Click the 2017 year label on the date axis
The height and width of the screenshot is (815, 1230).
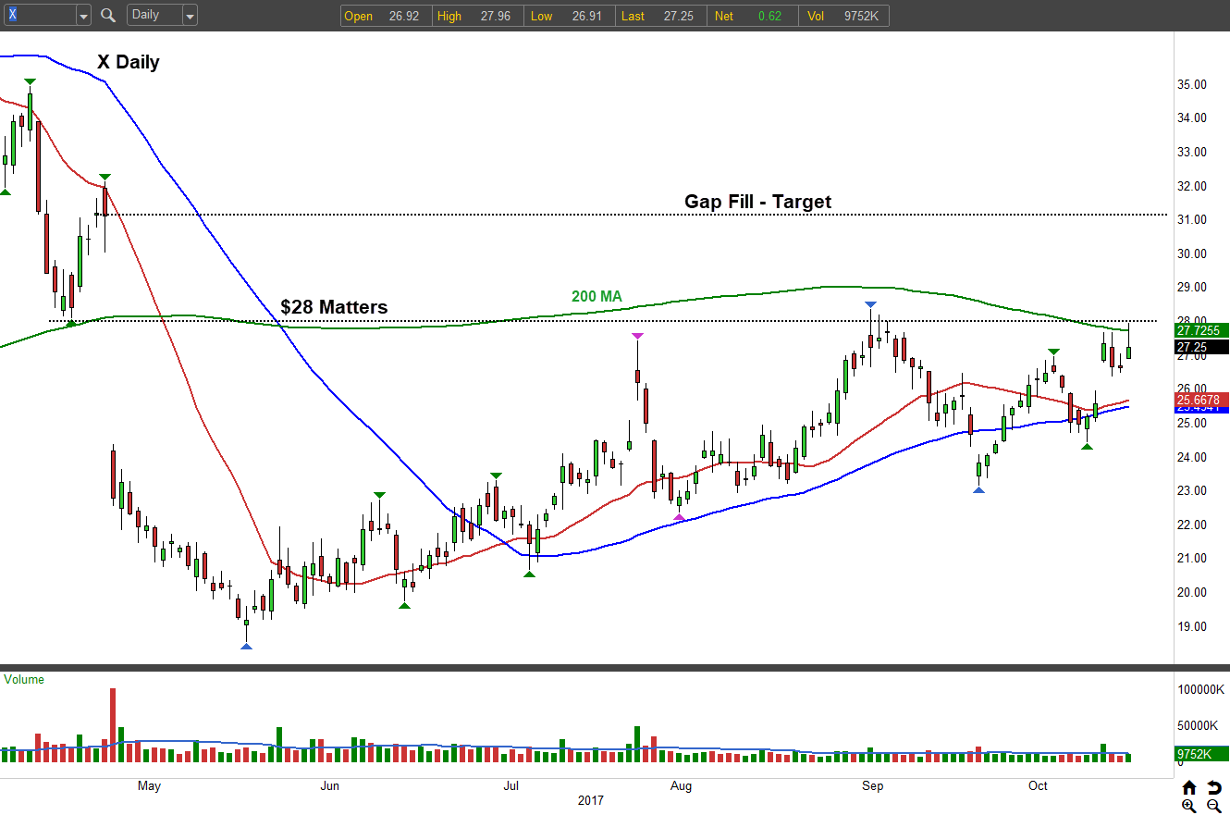[589, 800]
